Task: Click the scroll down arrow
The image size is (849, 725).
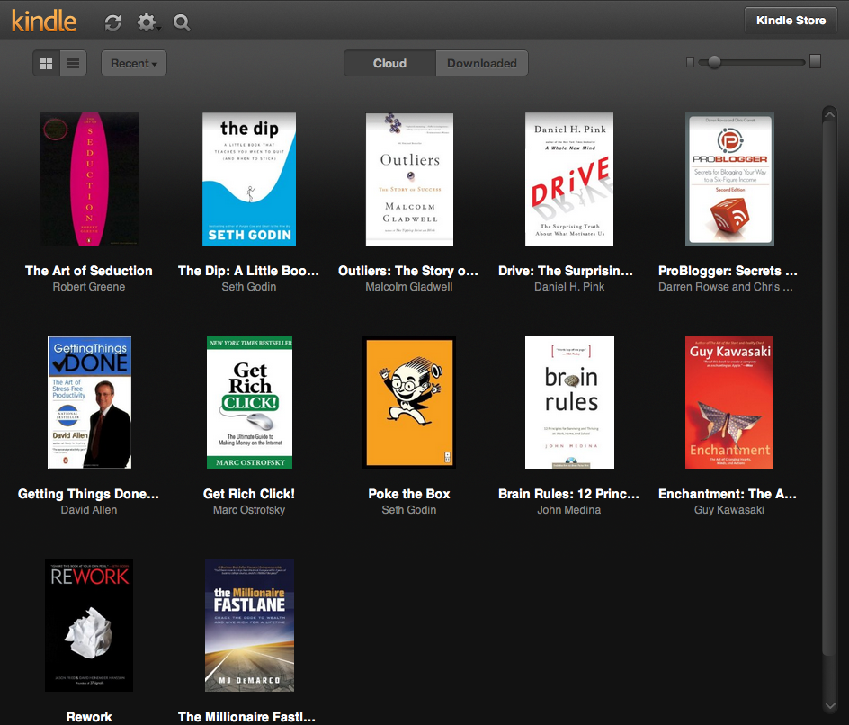Action: pos(829,706)
